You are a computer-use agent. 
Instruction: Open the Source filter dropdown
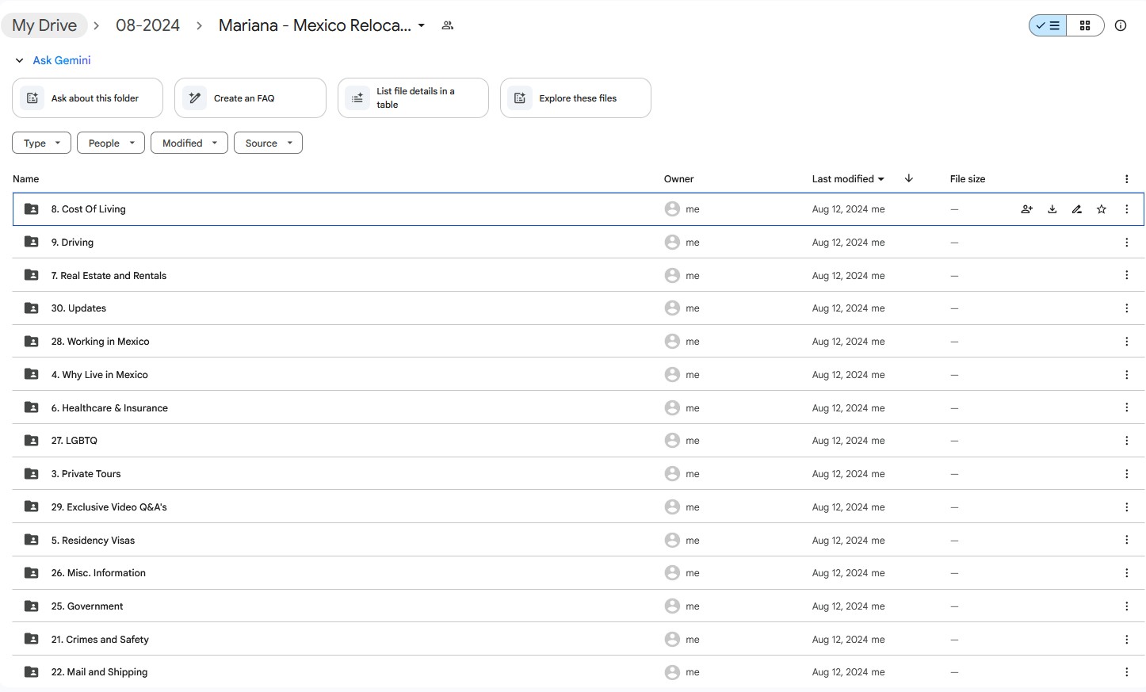pos(268,143)
